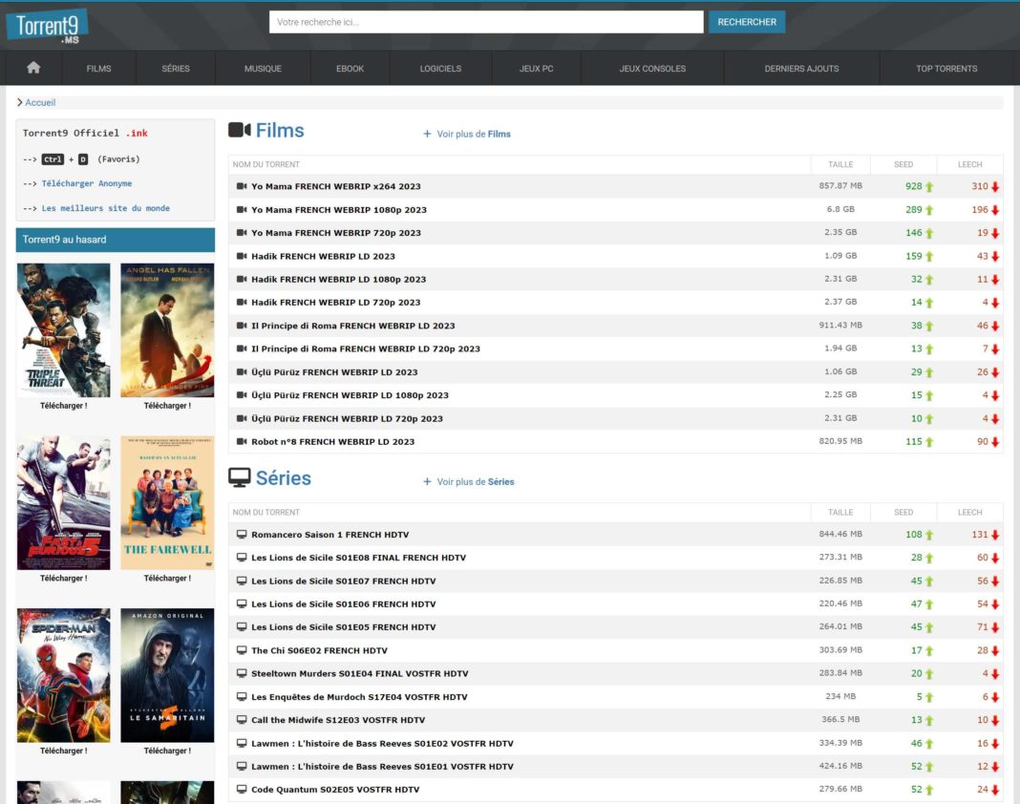This screenshot has width=1020, height=804.
Task: Click red leech arrow for Les Lions de Sicile S01E05
Action: click(x=995, y=627)
